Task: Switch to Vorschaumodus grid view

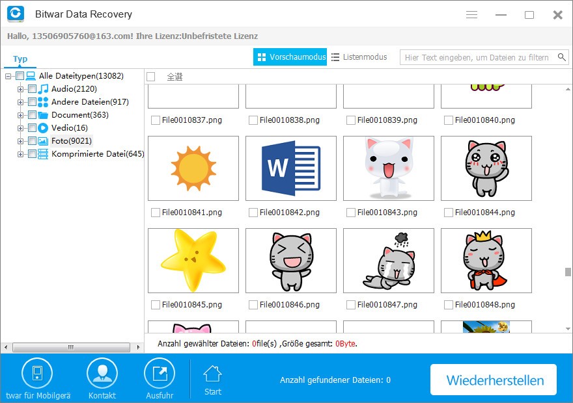Action: pos(290,57)
